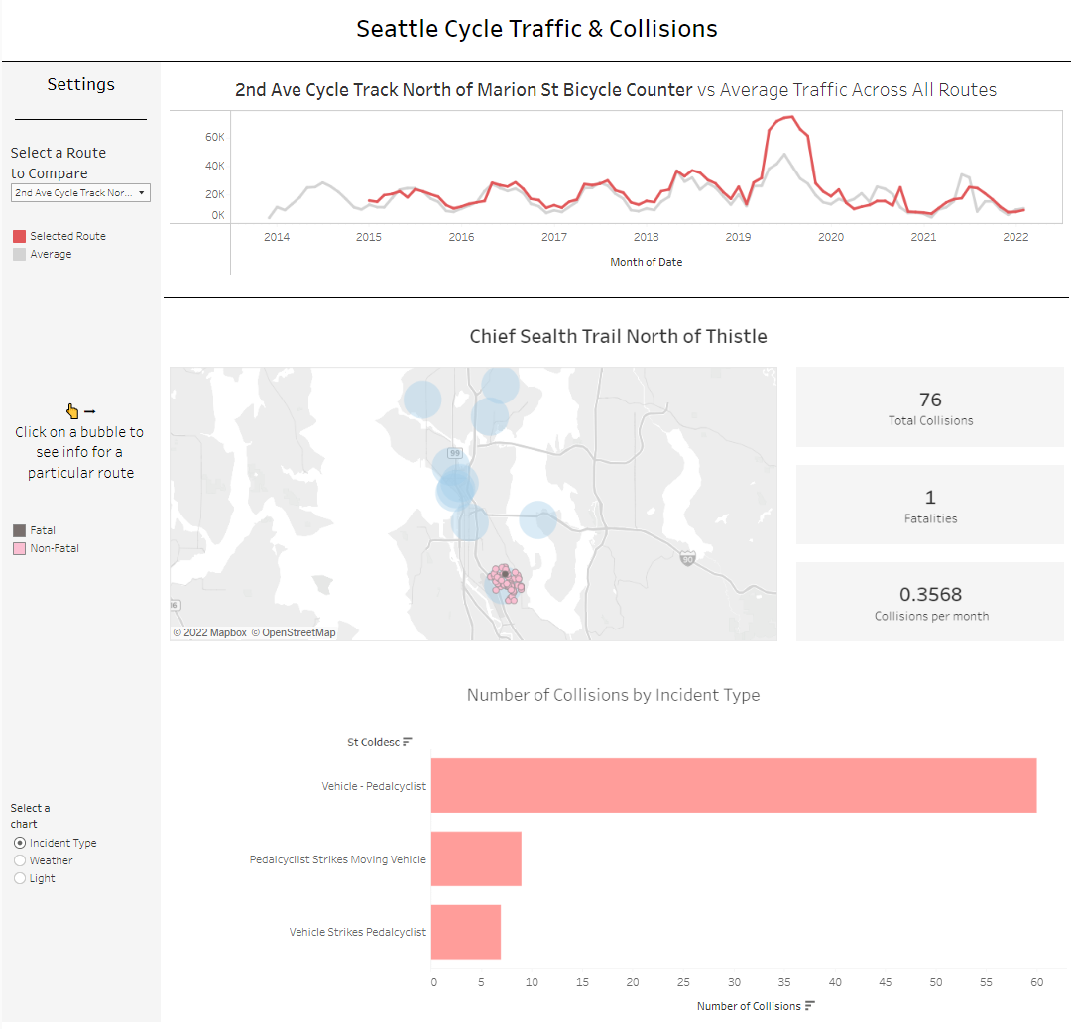Click the red Selected Route legend swatch
The width and height of the screenshot is (1071, 1029).
(19, 236)
